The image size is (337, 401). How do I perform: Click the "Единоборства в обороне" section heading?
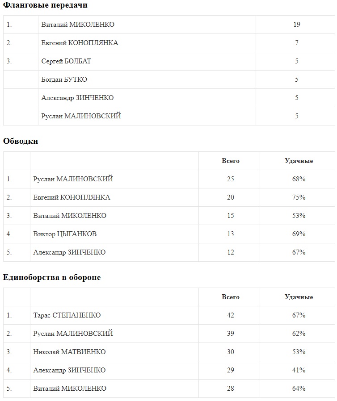[x=52, y=277]
